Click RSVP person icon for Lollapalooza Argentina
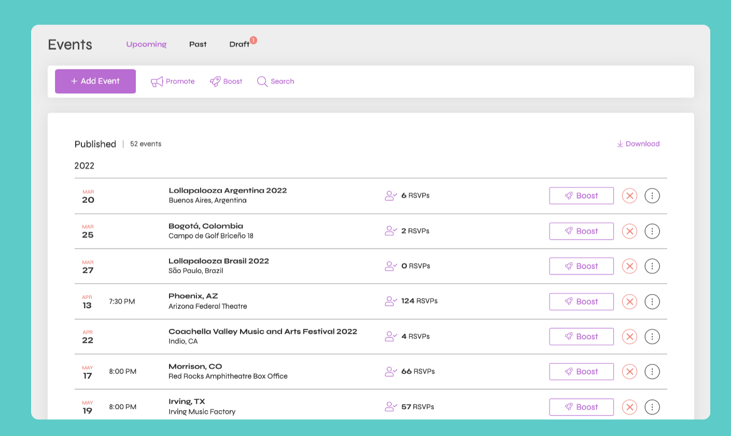The image size is (731, 436). point(391,196)
